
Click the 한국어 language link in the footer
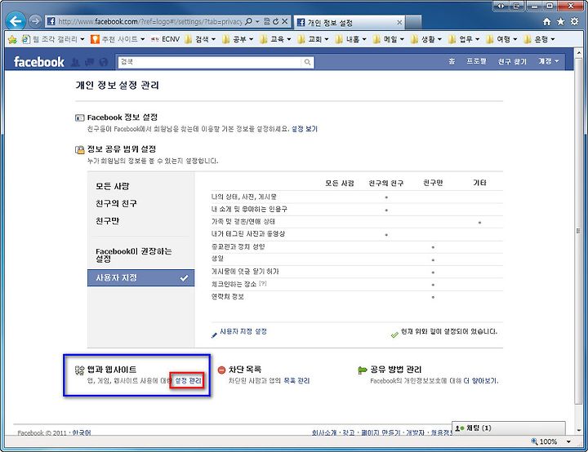82,432
